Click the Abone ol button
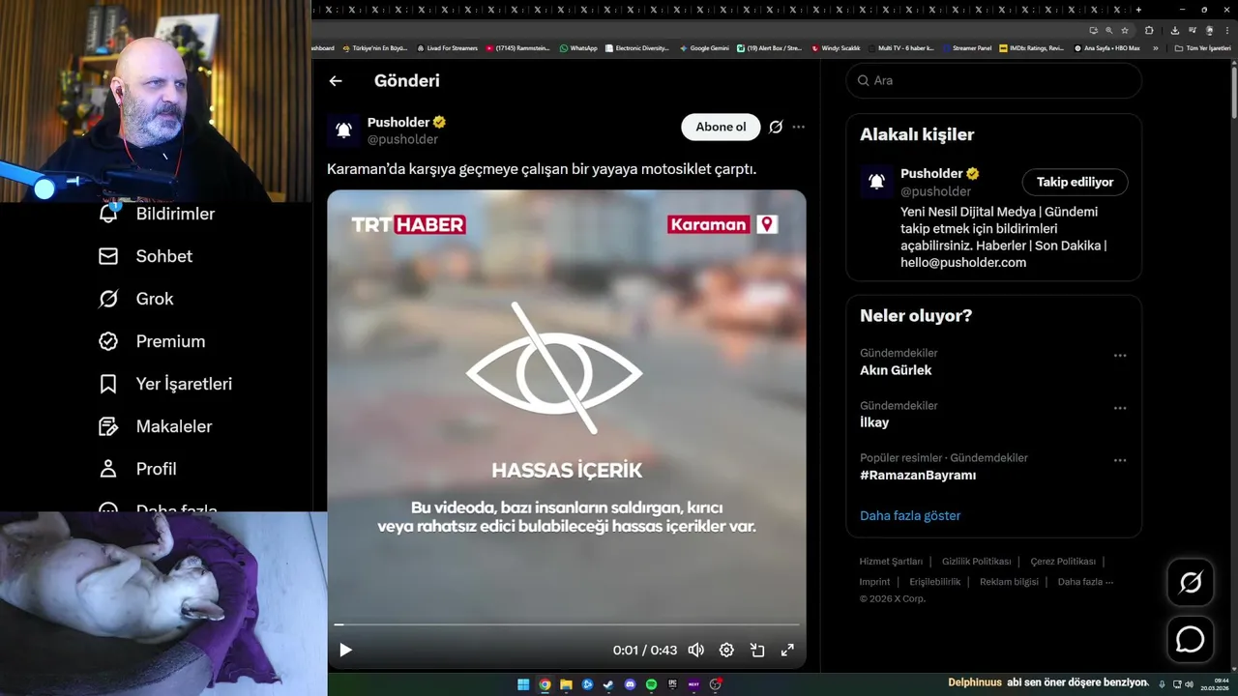1238x696 pixels. coord(721,127)
